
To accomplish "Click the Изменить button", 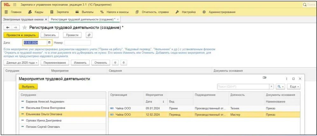I will click(x=80, y=63).
